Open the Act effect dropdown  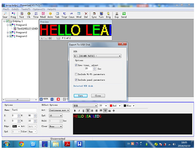click(59, 110)
